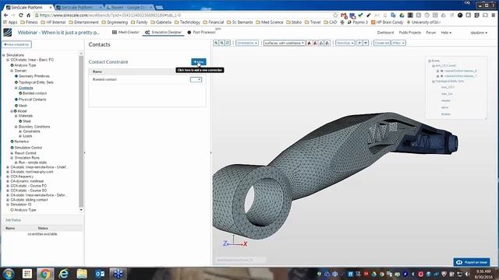Open the Selection dropdown in viewer toolbar
The height and width of the screenshot is (280, 499).
[345, 43]
